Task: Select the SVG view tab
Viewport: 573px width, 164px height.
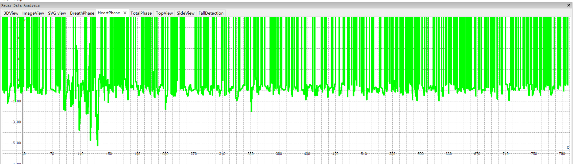Action: (x=57, y=13)
